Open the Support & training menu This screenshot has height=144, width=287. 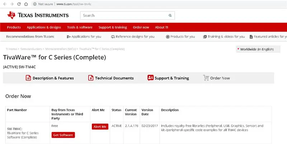(113, 28)
